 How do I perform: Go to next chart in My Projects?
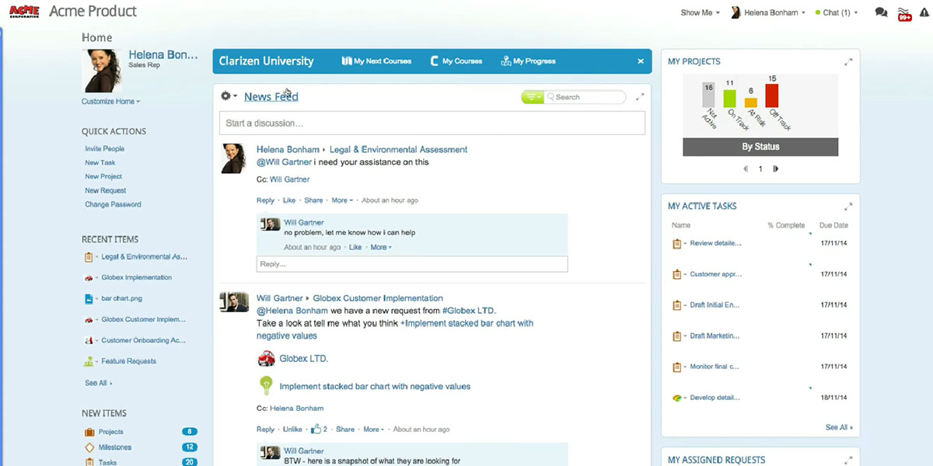(775, 169)
